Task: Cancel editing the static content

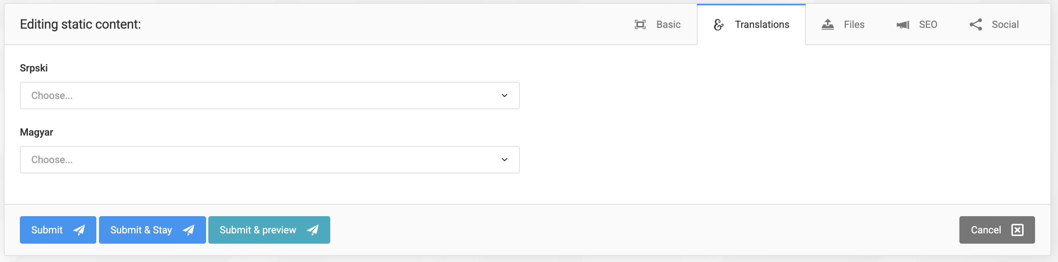Action: (986, 230)
